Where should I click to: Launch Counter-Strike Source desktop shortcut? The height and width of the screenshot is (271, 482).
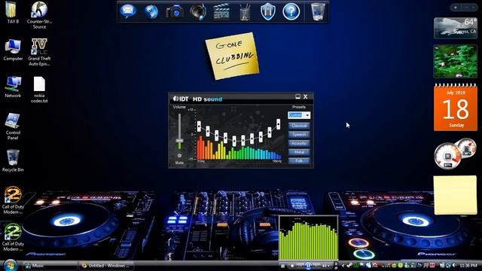39,15
